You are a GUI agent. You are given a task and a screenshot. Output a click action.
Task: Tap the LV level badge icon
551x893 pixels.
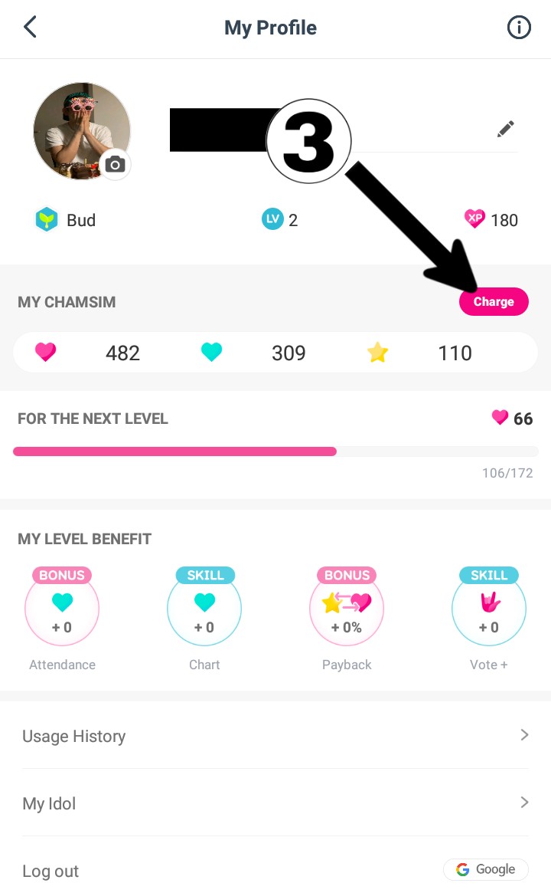pyautogui.click(x=272, y=220)
